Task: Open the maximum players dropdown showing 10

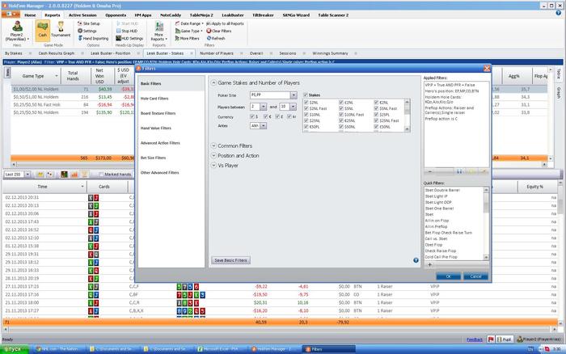Action: tap(293, 107)
